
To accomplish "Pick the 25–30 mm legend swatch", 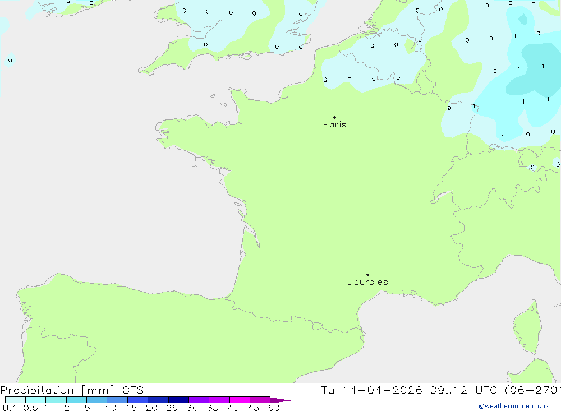I will [178, 400].
